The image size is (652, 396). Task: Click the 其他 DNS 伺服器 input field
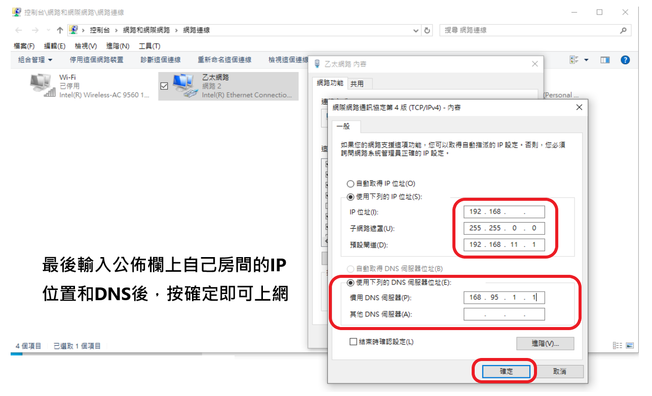pyautogui.click(x=504, y=314)
